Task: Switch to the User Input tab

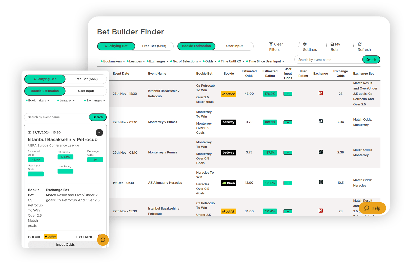Action: click(x=234, y=46)
